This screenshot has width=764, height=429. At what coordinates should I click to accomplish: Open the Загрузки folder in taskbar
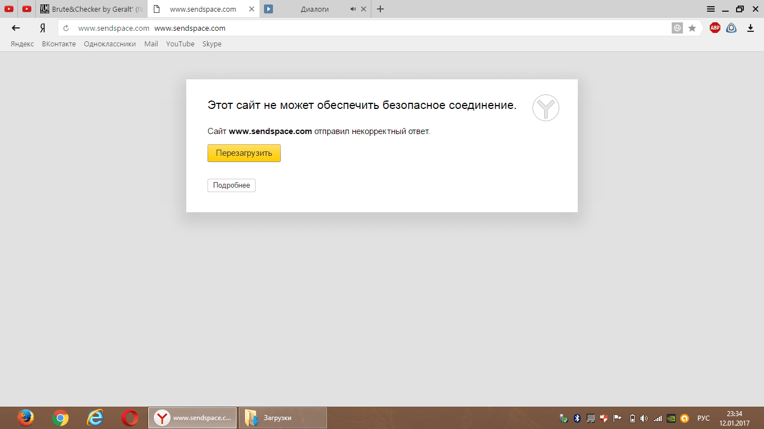pos(282,418)
